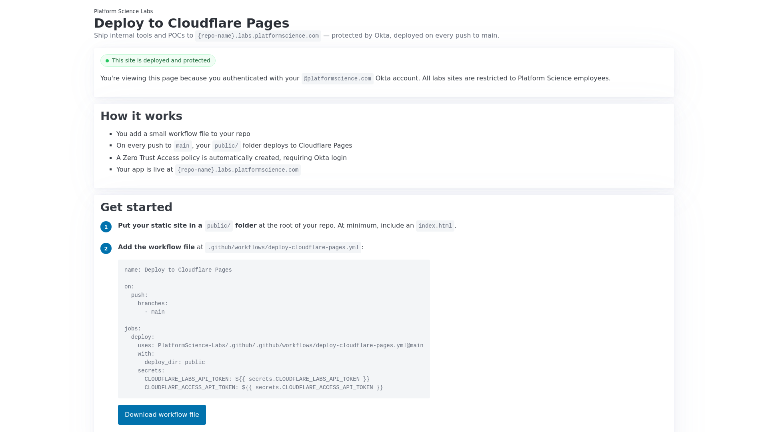Click the 'uses: PlatformScience-Labs/.github' code line
768x432 pixels.
pos(280,346)
